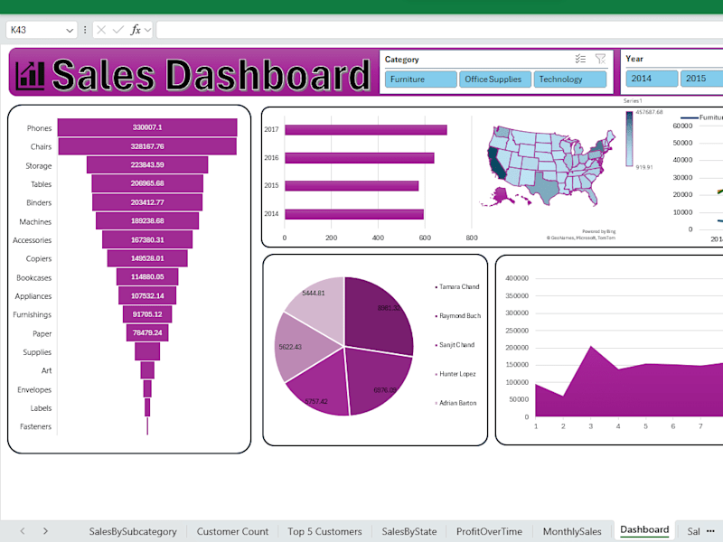The width and height of the screenshot is (723, 542).
Task: Expand the Name Box dropdown arrow
Action: click(70, 31)
